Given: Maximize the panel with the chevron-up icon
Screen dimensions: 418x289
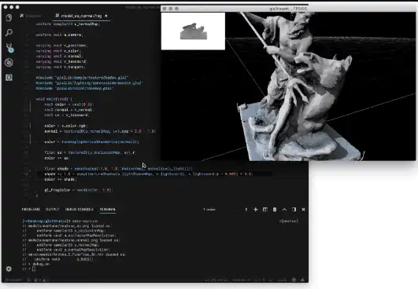Looking at the screenshot, I should coord(284,210).
